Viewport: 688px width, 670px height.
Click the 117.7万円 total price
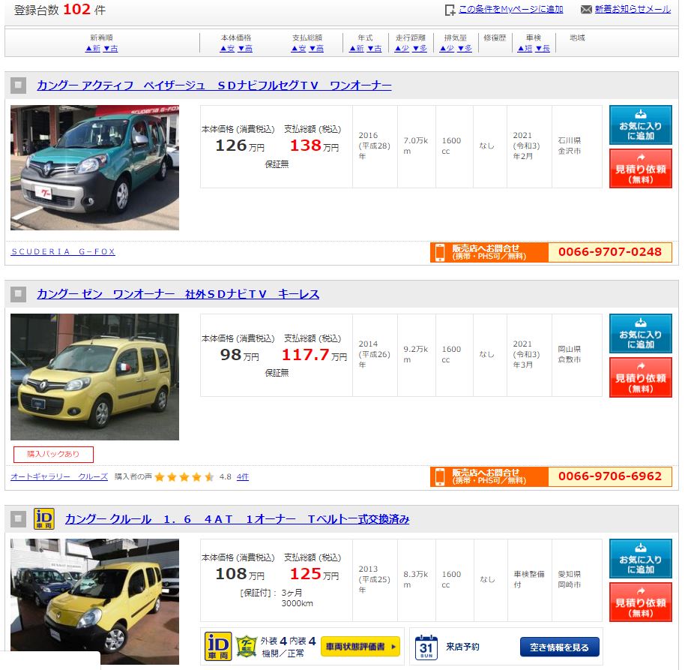coord(314,355)
